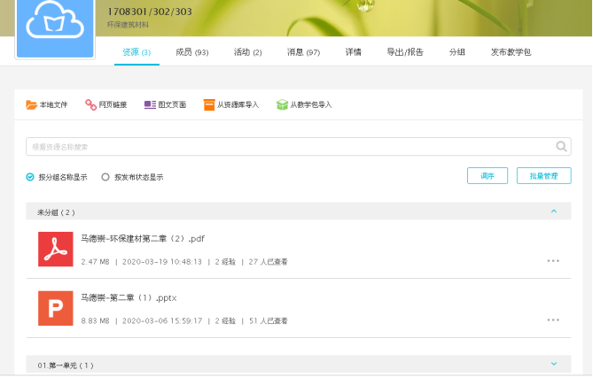Click the 本地文件 folder icon
This screenshot has height=377, width=593.
[x=32, y=104]
